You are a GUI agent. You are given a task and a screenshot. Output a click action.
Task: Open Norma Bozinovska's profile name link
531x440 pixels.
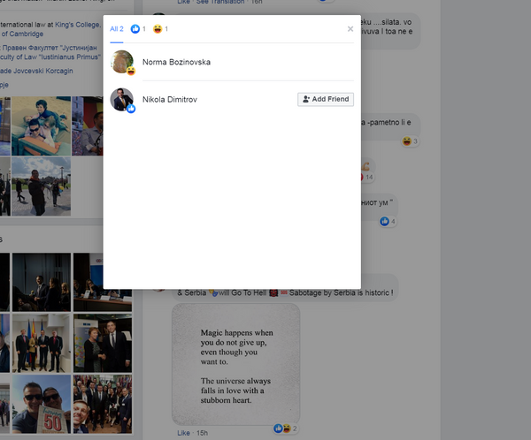pyautogui.click(x=176, y=62)
